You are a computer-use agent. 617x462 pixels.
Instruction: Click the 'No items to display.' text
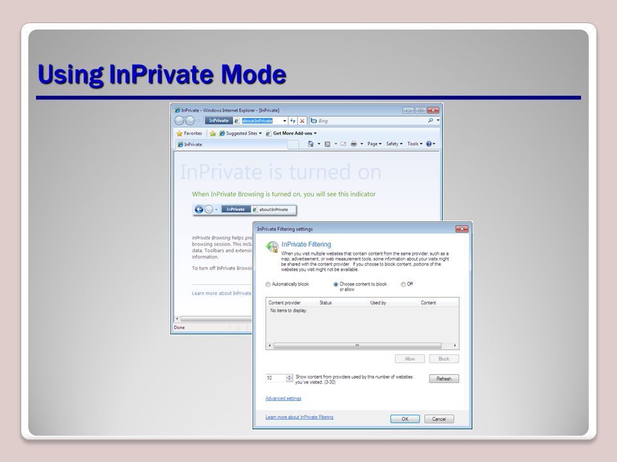coord(289,311)
